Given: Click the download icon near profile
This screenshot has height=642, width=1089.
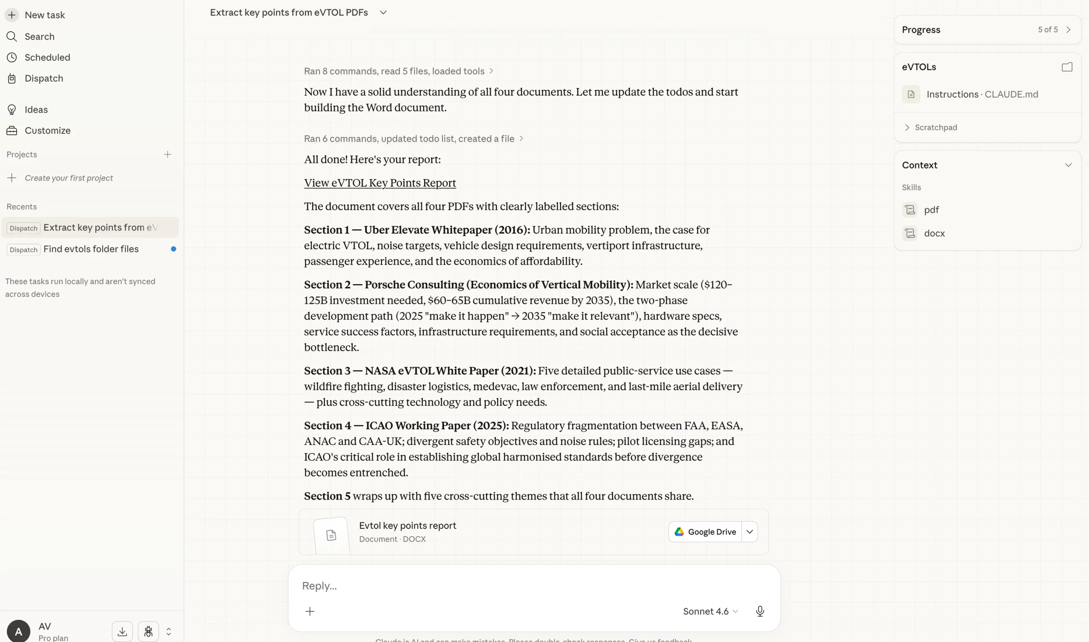Looking at the screenshot, I should [122, 632].
